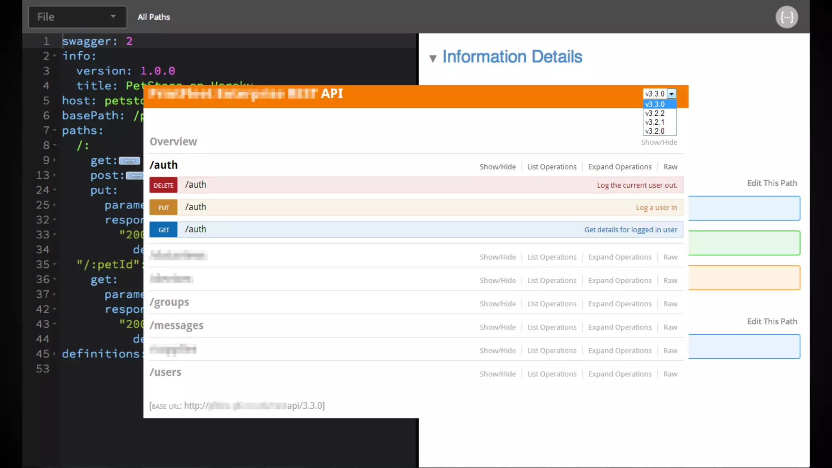832x468 pixels.
Task: Click Expand Operations for /messages
Action: tap(620, 327)
